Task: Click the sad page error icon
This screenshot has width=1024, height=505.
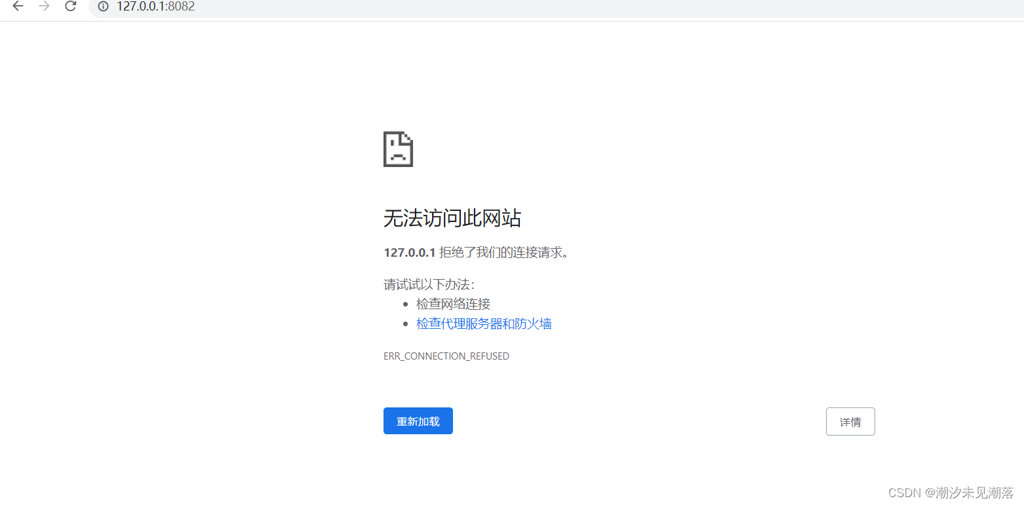Action: [398, 149]
